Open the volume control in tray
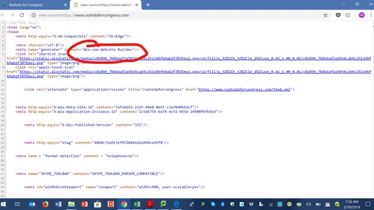The height and width of the screenshot is (210, 374). [x=309, y=204]
